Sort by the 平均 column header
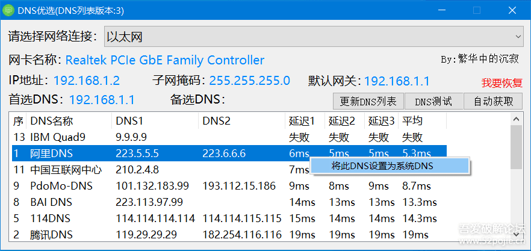The image size is (531, 251). tap(422, 121)
